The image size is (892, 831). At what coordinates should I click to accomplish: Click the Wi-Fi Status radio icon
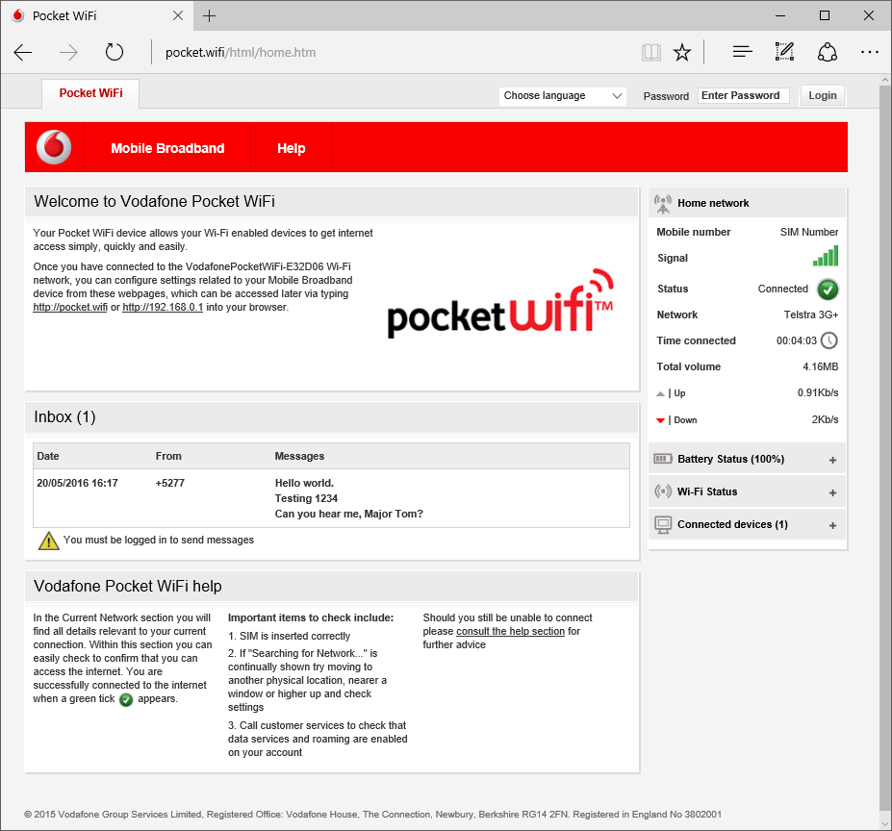pos(663,491)
